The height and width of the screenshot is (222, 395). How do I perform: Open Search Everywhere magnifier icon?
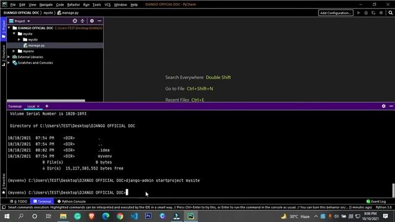click(391, 13)
